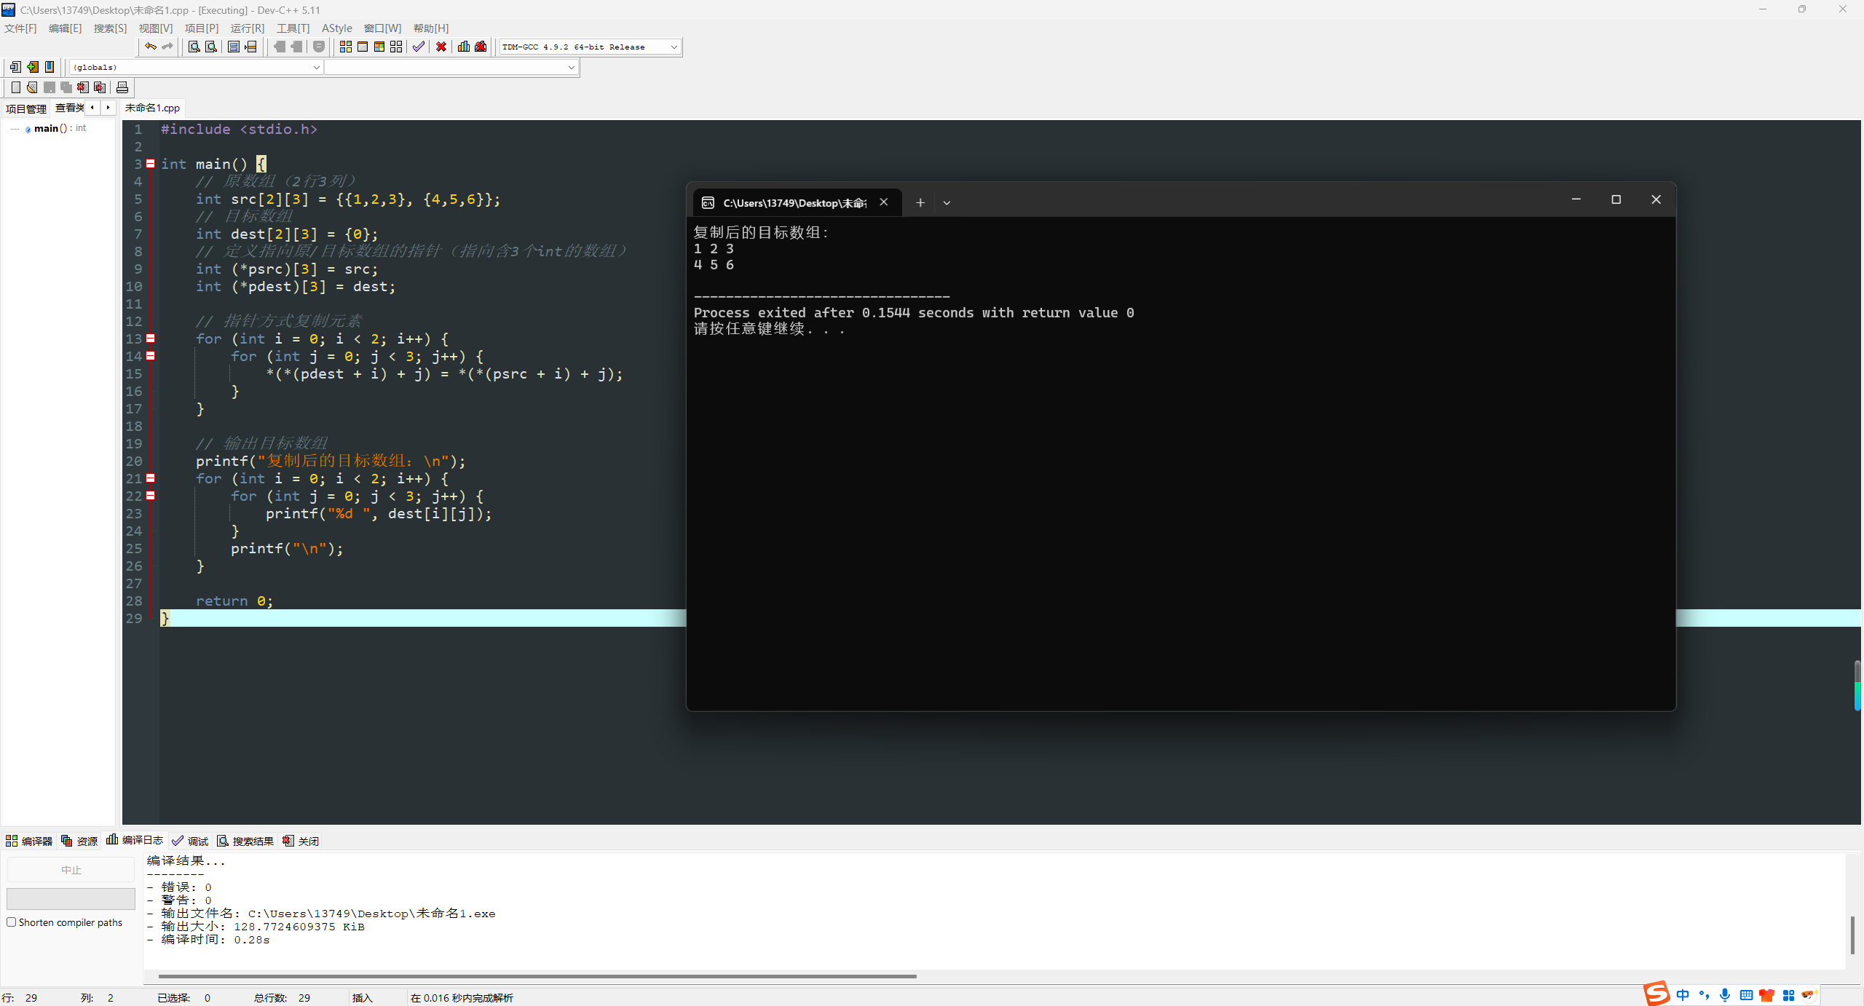This screenshot has width=1864, height=1006.
Task: Collapse the for loop fold marker on line 13
Action: (x=151, y=338)
